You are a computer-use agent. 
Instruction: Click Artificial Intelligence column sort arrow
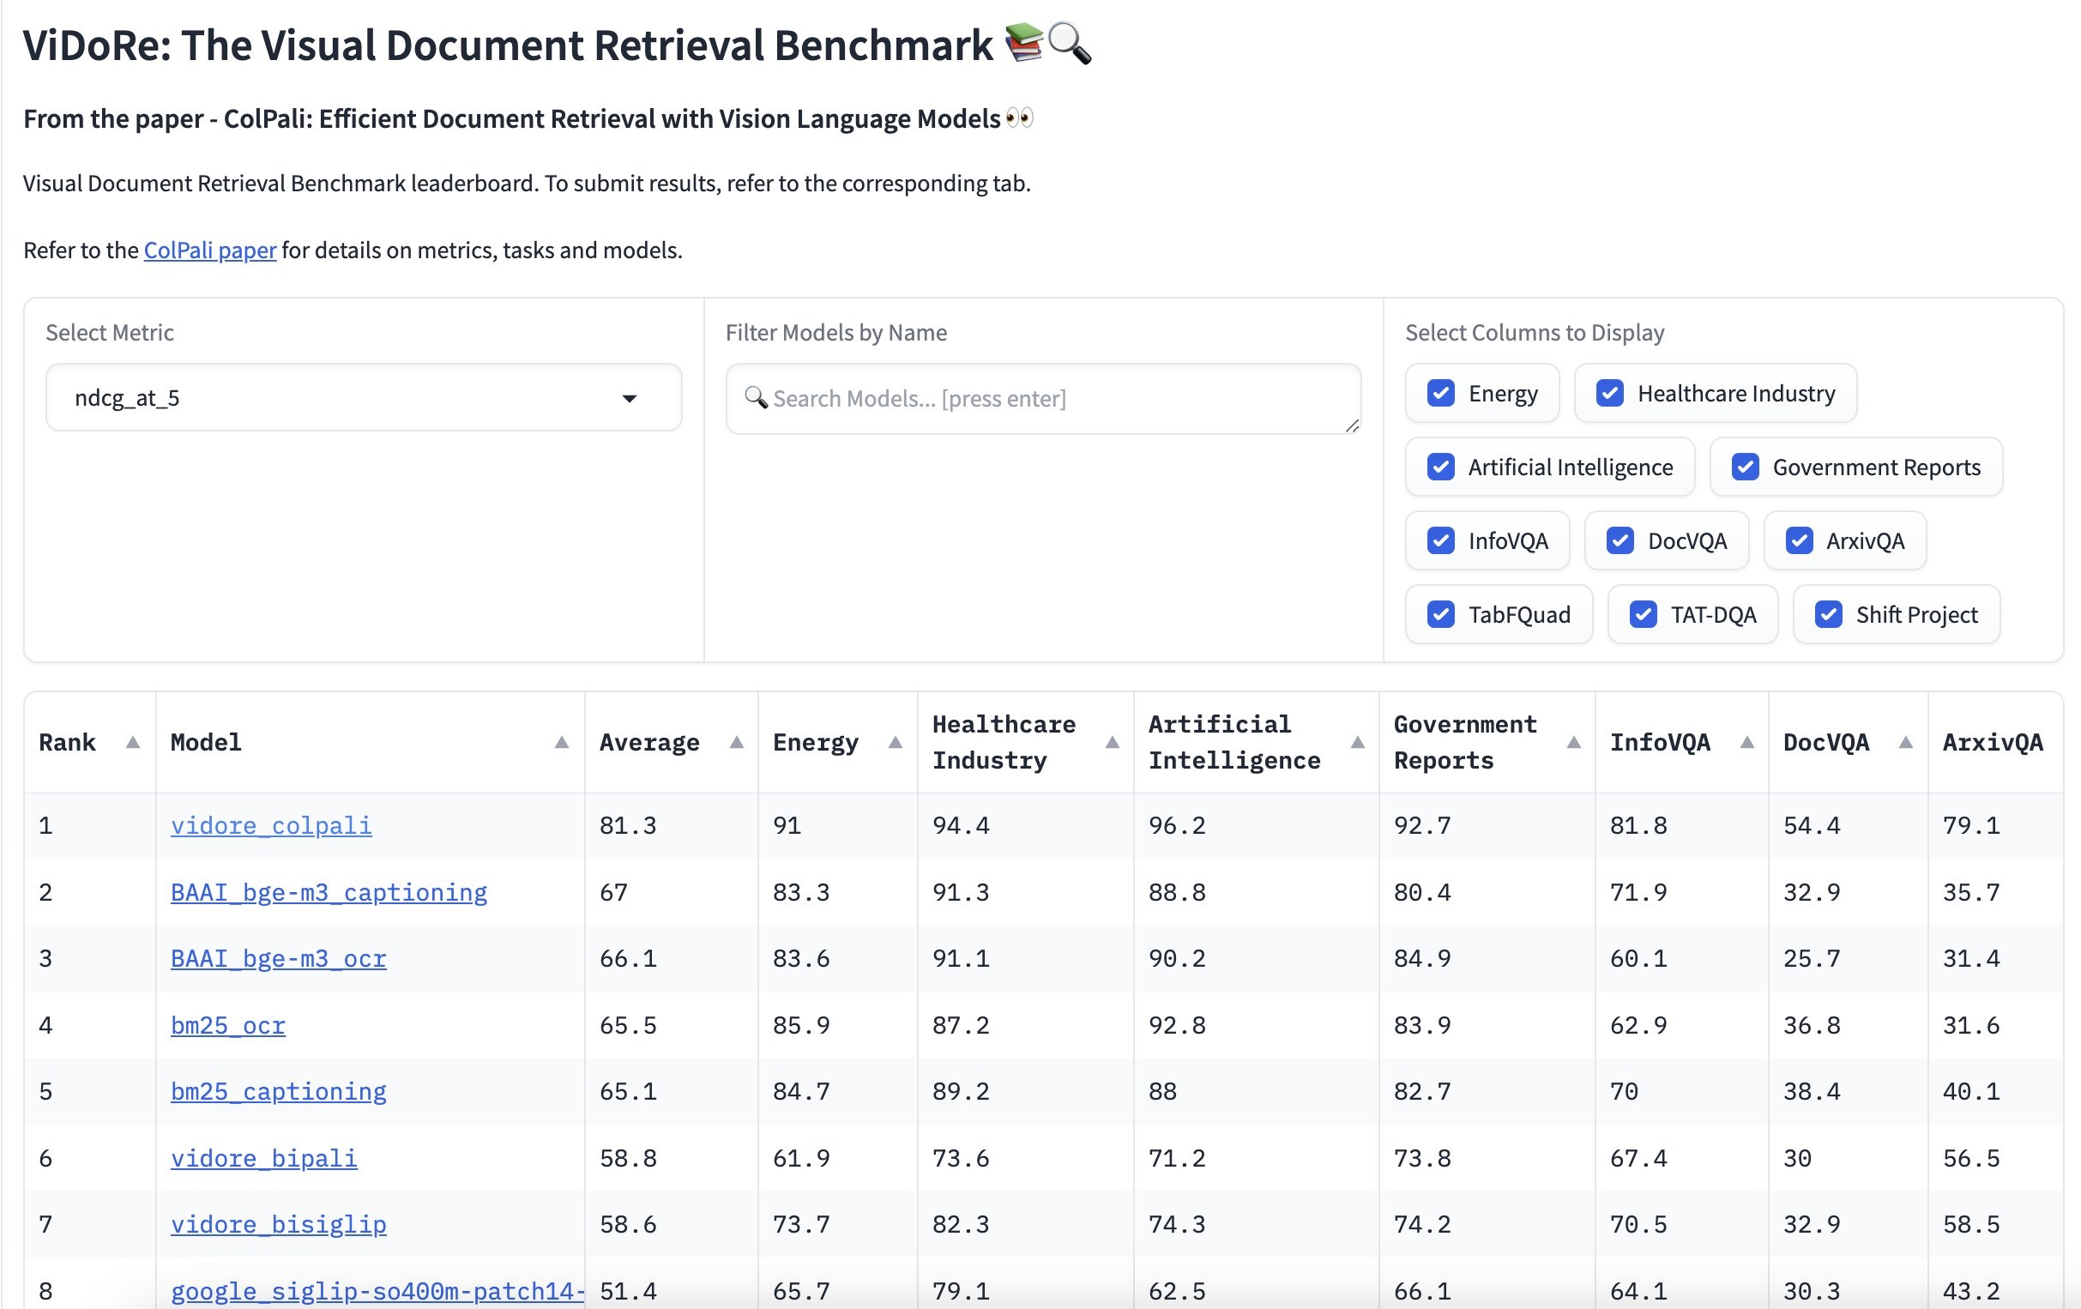point(1358,742)
